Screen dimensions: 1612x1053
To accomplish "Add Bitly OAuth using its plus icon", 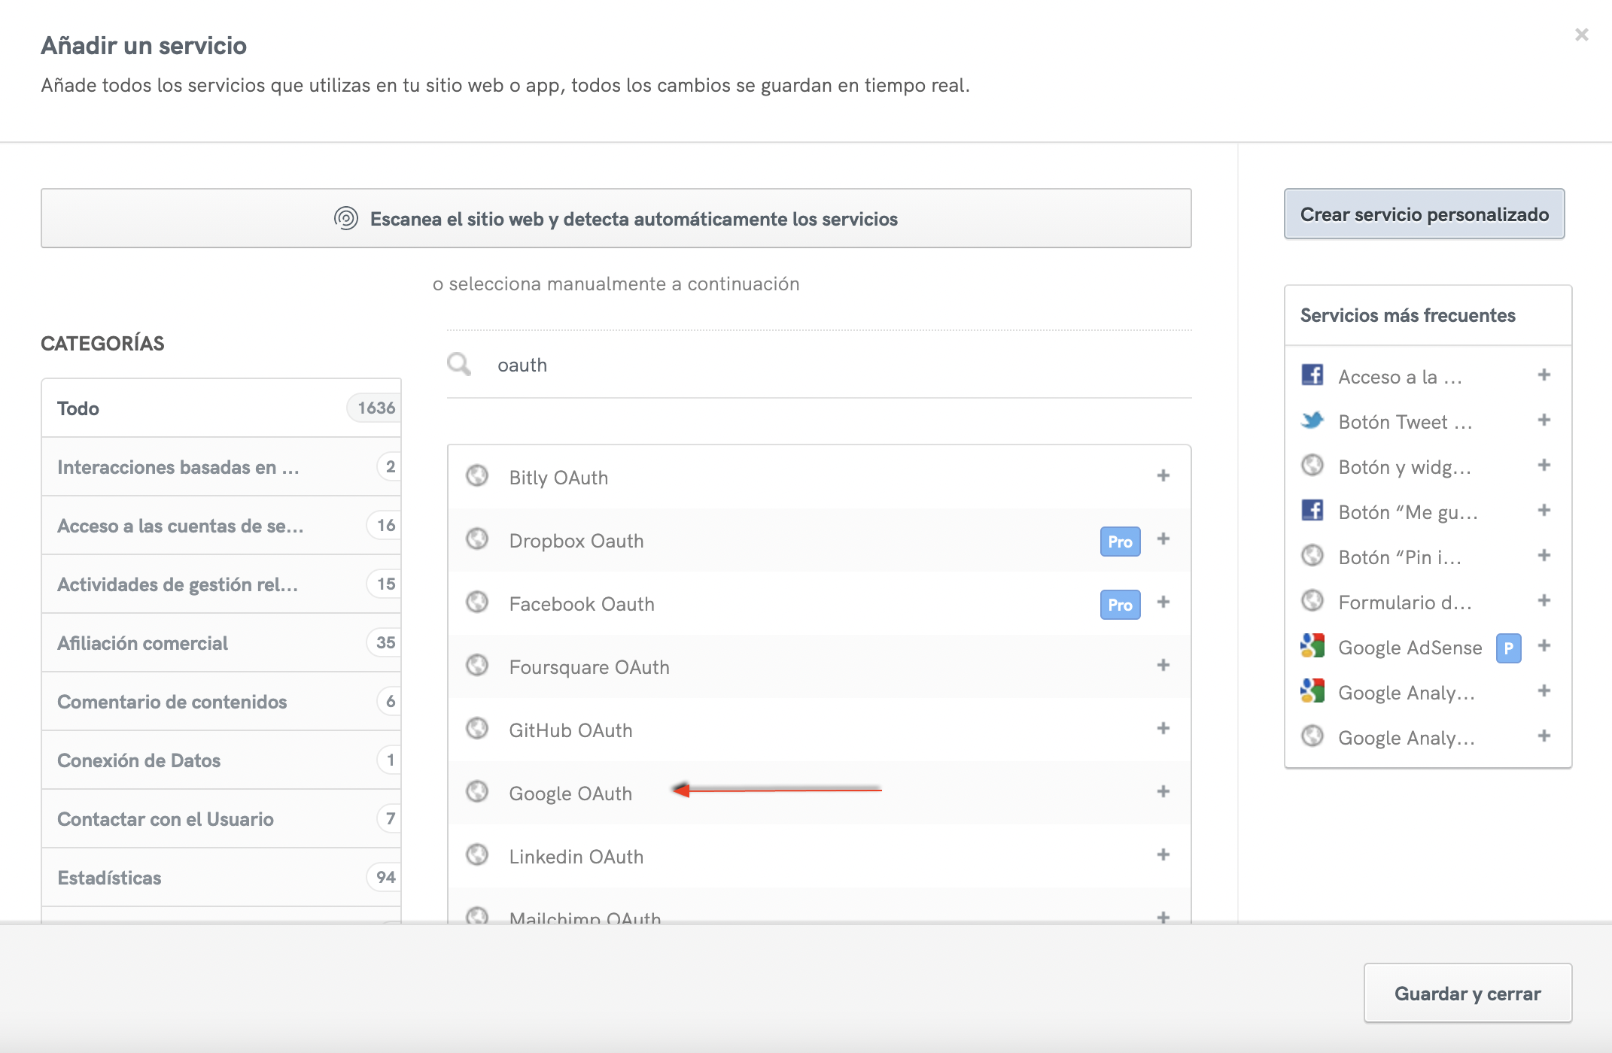I will click(1164, 475).
